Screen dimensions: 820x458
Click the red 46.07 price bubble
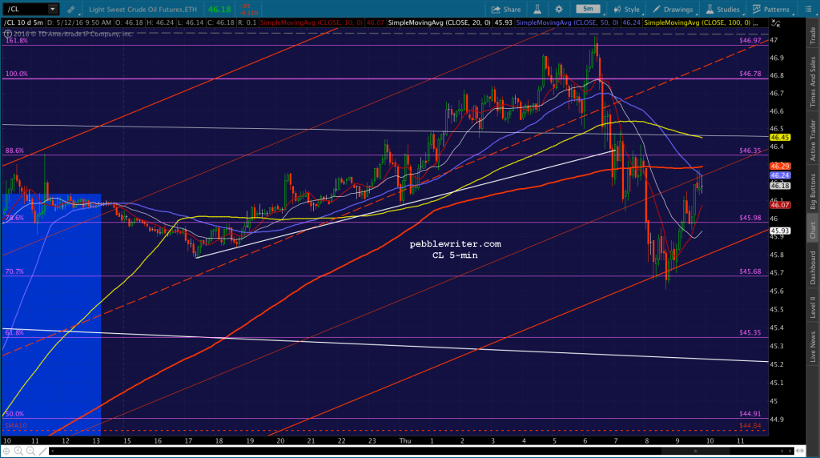(x=780, y=206)
